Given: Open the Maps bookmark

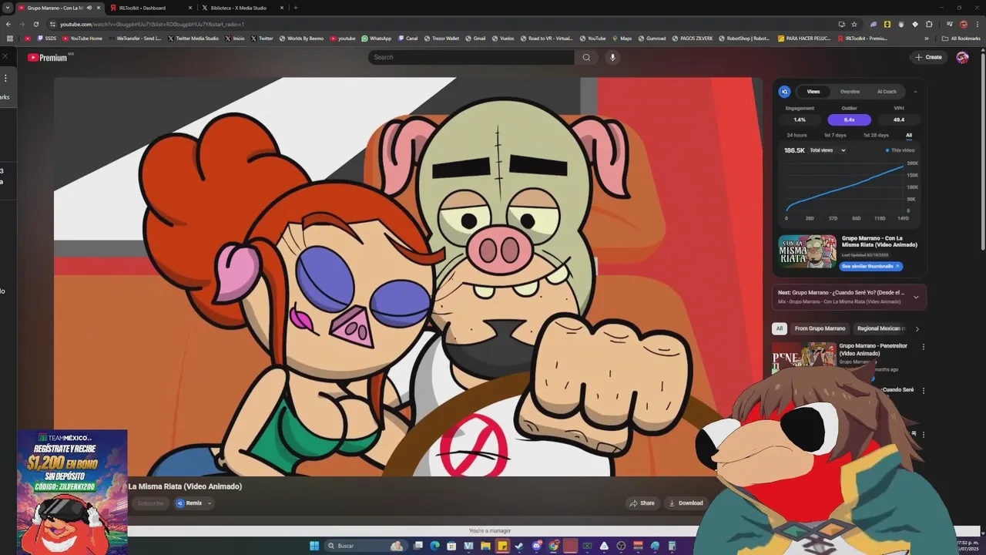Looking at the screenshot, I should [x=622, y=38].
